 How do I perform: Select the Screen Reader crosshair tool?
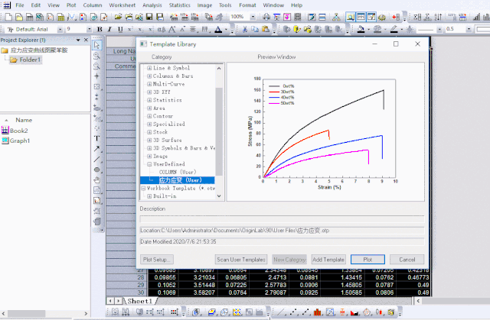tap(97, 76)
